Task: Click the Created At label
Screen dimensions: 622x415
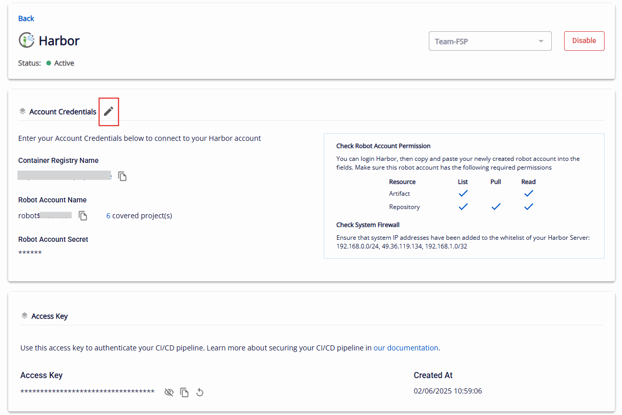Action: point(433,375)
